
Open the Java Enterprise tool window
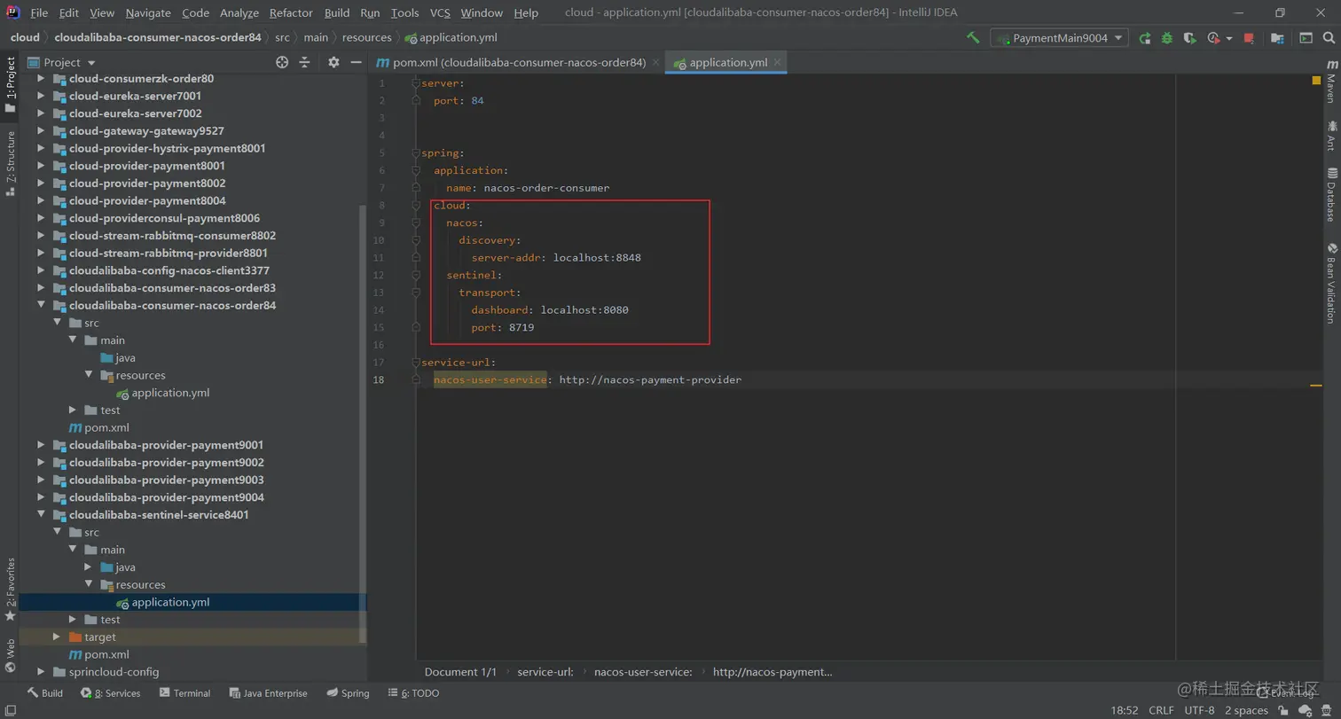click(x=268, y=693)
